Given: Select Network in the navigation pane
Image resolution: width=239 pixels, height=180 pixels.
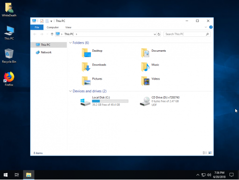Looking at the screenshot, I should [46, 52].
